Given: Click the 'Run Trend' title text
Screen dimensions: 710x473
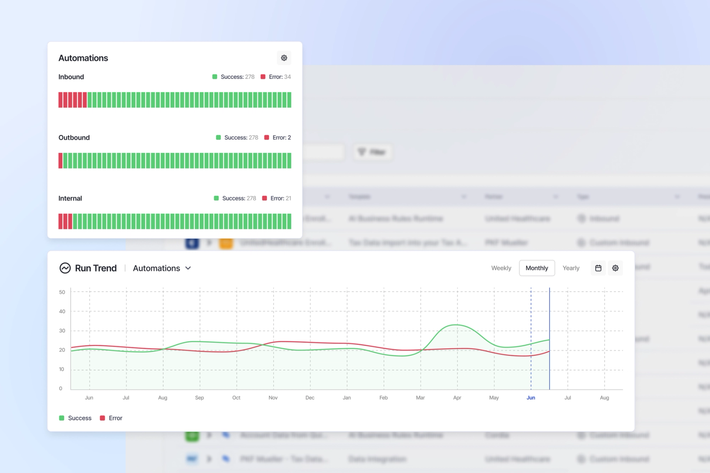Looking at the screenshot, I should click(96, 268).
